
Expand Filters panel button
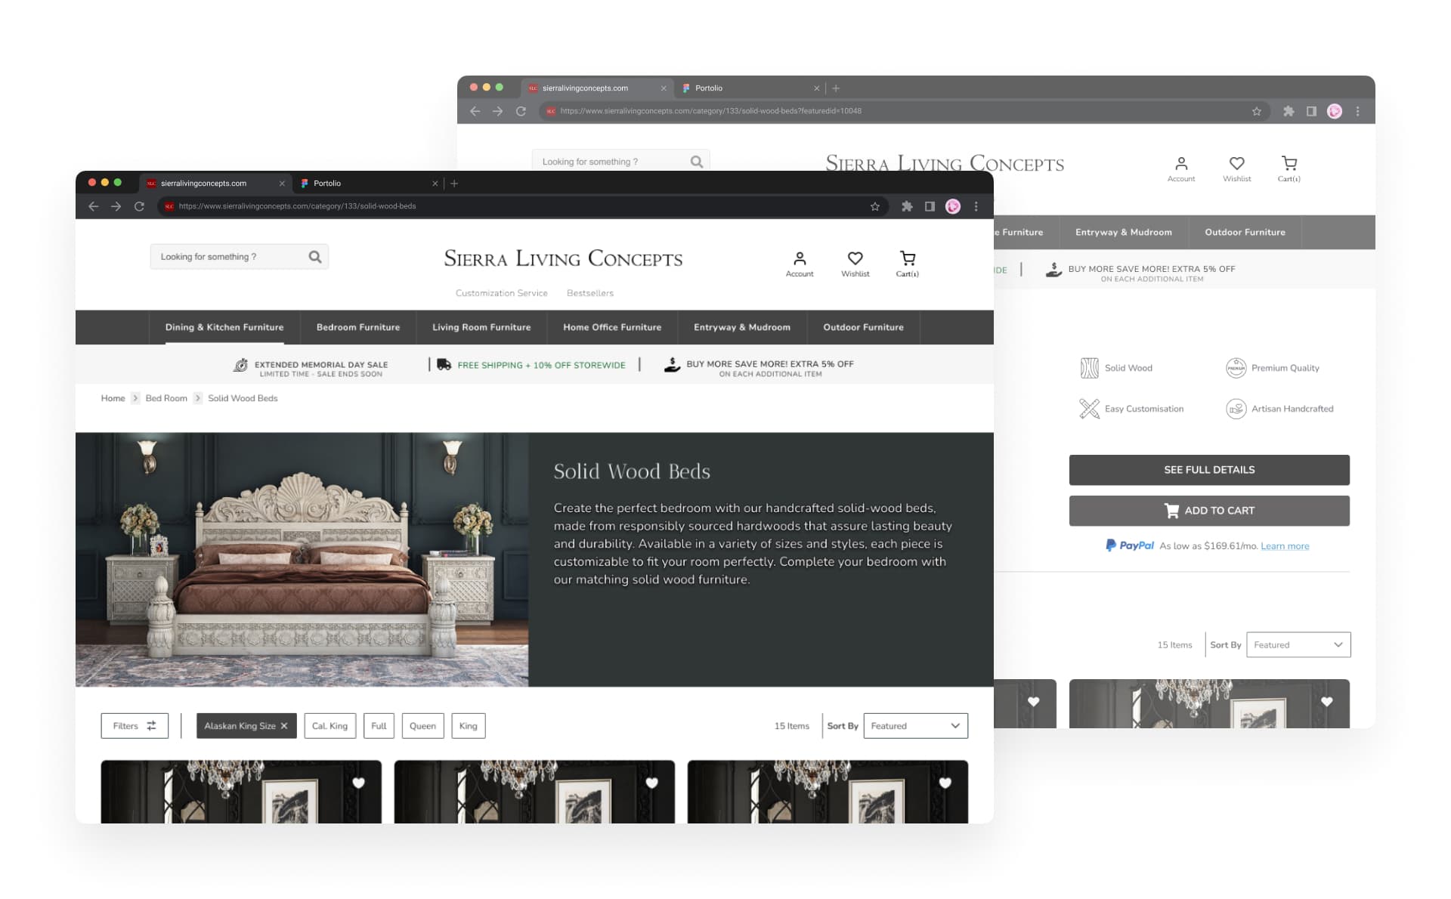click(x=135, y=726)
